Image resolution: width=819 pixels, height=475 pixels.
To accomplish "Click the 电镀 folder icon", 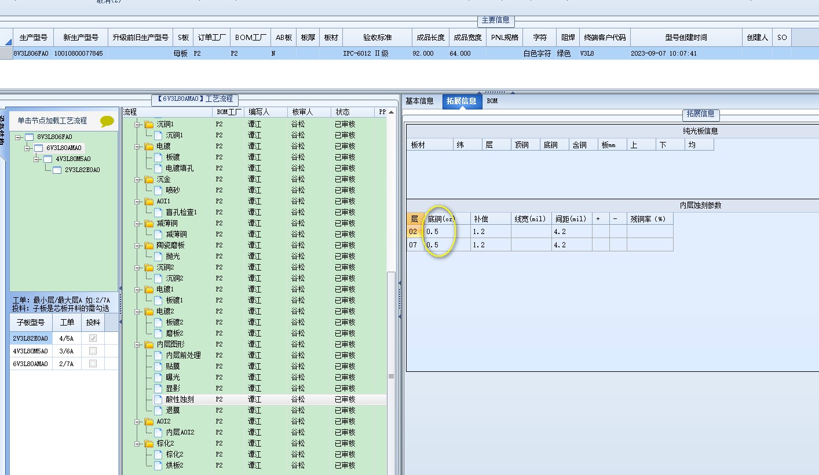I will [x=149, y=146].
